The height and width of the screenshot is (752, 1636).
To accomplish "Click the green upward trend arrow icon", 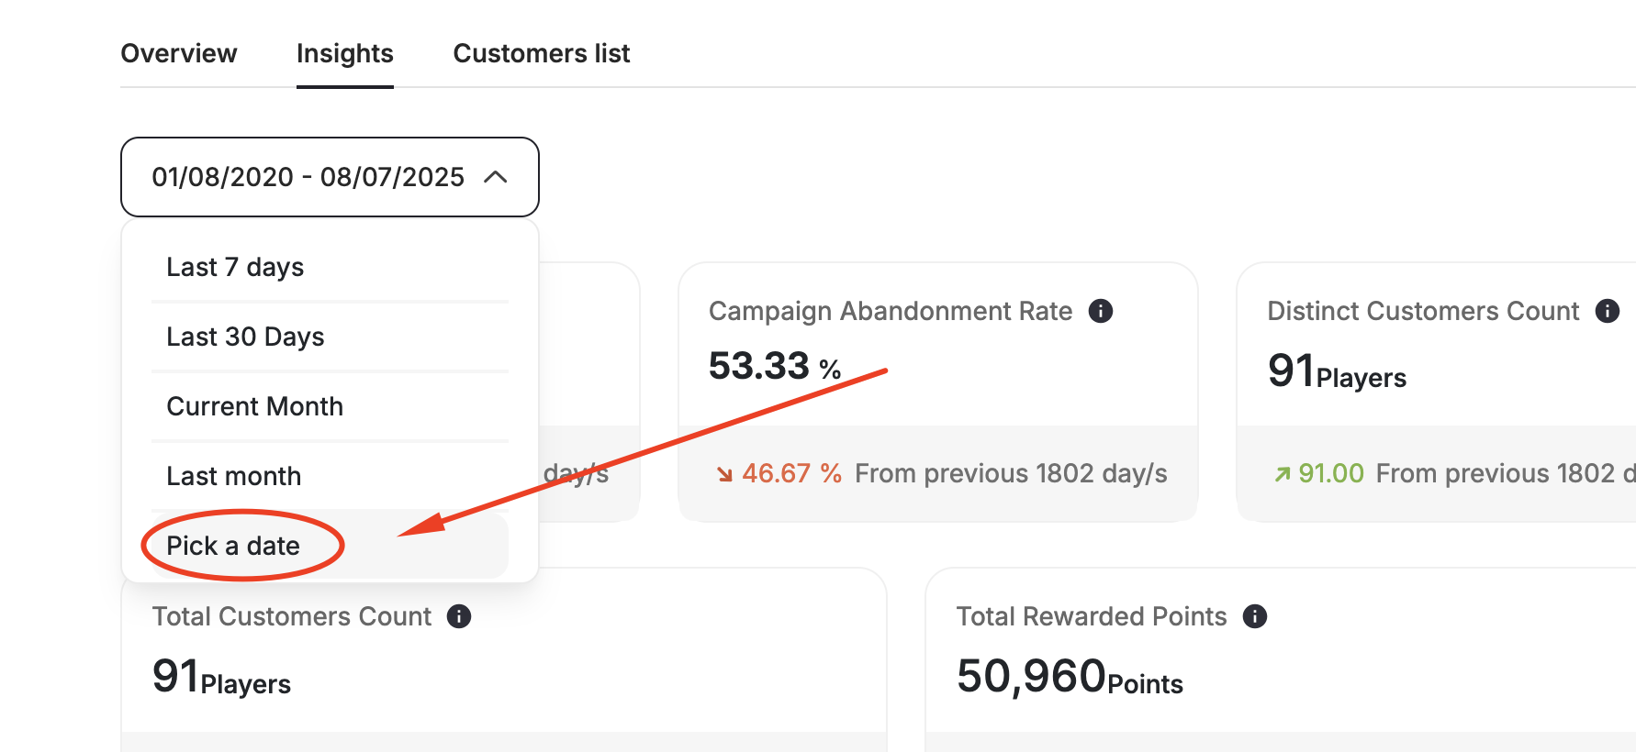I will [x=1283, y=474].
